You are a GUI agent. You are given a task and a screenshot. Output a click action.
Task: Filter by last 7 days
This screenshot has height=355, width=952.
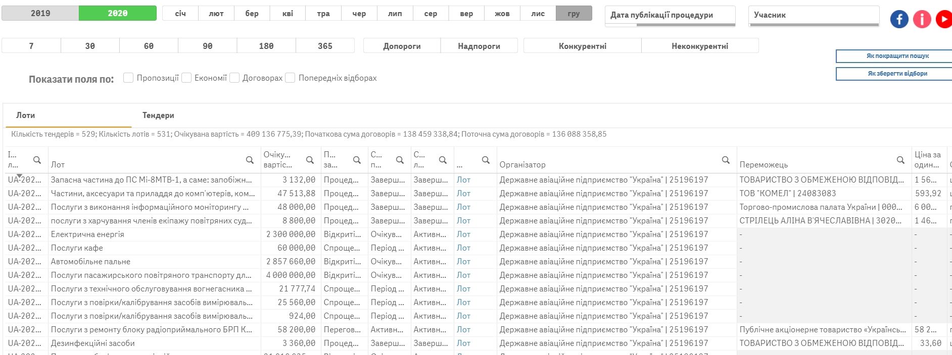(31, 46)
